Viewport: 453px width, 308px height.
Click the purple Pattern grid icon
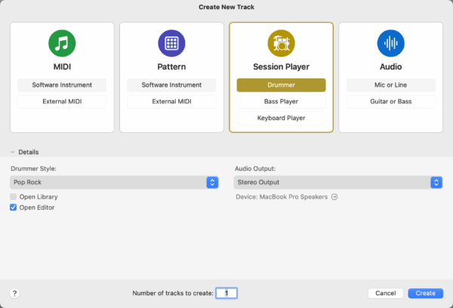tap(171, 44)
